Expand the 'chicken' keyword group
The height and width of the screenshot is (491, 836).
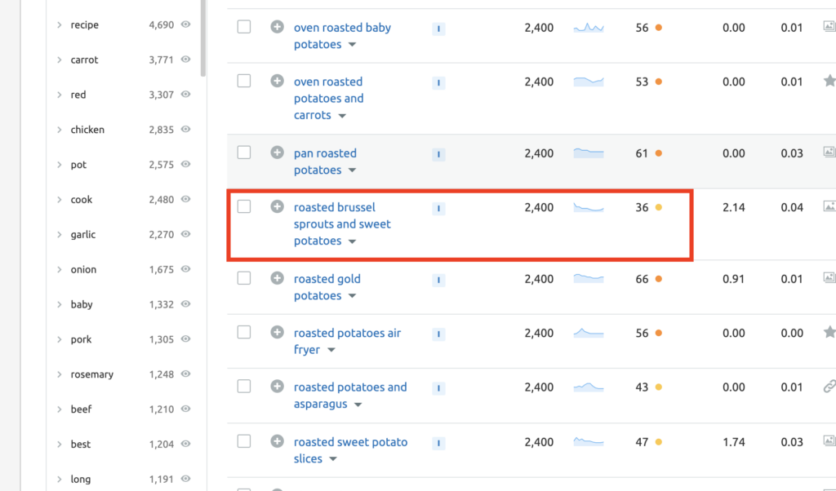[59, 130]
